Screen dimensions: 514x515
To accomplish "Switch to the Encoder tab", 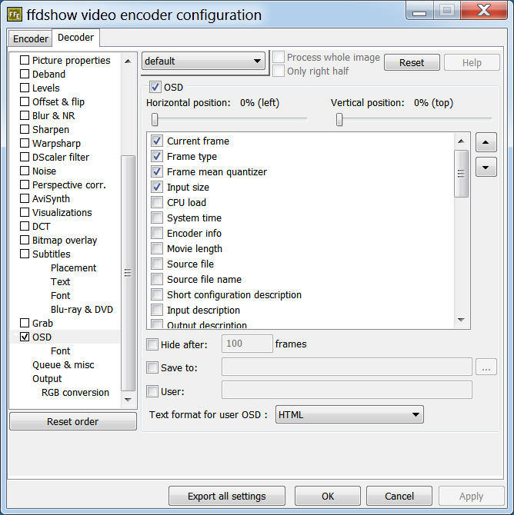I will click(x=30, y=38).
